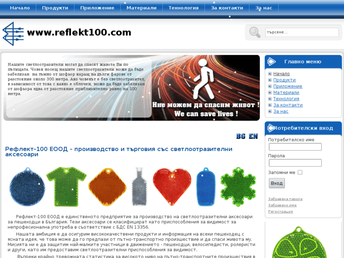This screenshot has height=258, width=344.
Task: Click the red heart reflector image
Action: (x=172, y=187)
